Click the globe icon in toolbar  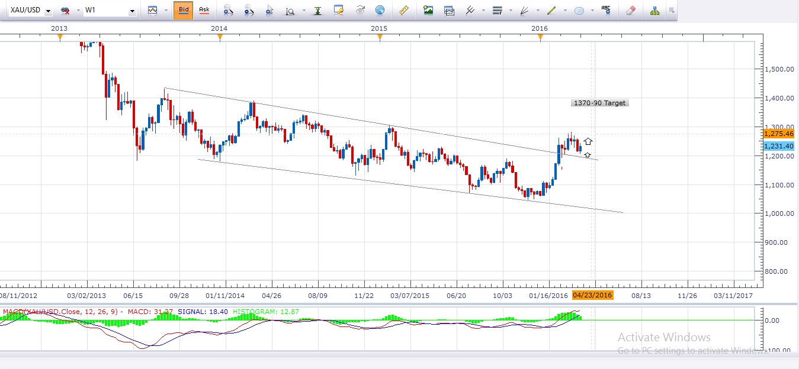pyautogui.click(x=380, y=11)
